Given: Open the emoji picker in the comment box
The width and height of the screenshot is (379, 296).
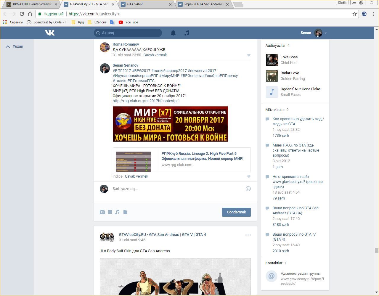Looking at the screenshot, I should 248,189.
